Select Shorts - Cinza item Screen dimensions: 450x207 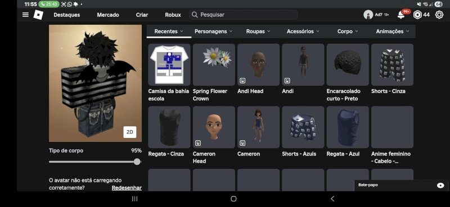(392, 65)
